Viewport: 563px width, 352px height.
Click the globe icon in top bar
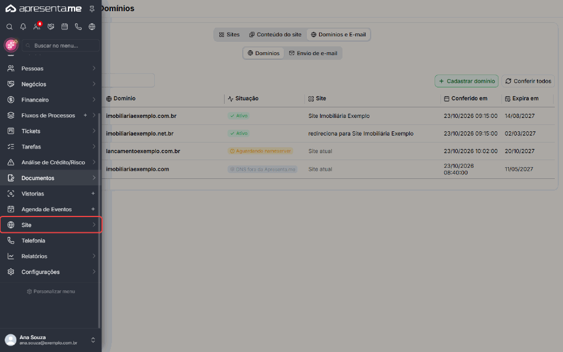click(92, 26)
